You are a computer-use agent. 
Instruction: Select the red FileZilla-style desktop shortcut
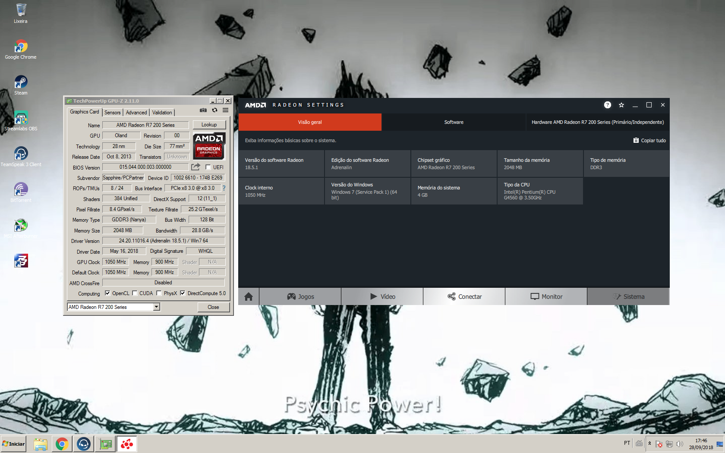tap(21, 261)
